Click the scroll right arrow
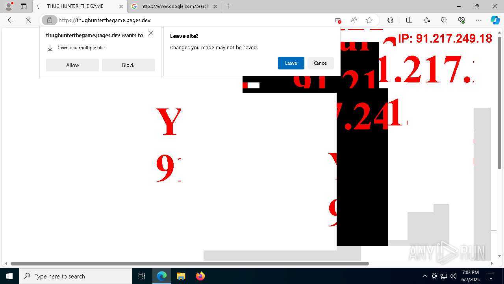 click(492, 263)
